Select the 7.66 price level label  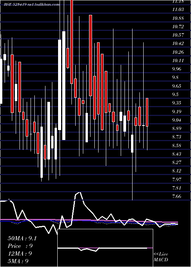pos(177,196)
